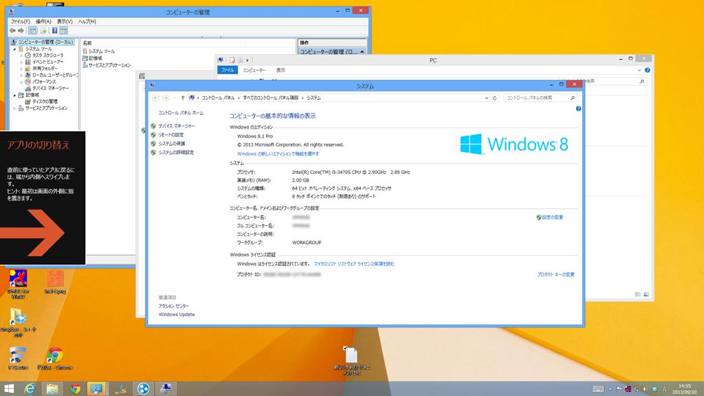Image resolution: width=704 pixels, height=396 pixels.
Task: Switch PC window to large icons view
Action: click(x=646, y=294)
